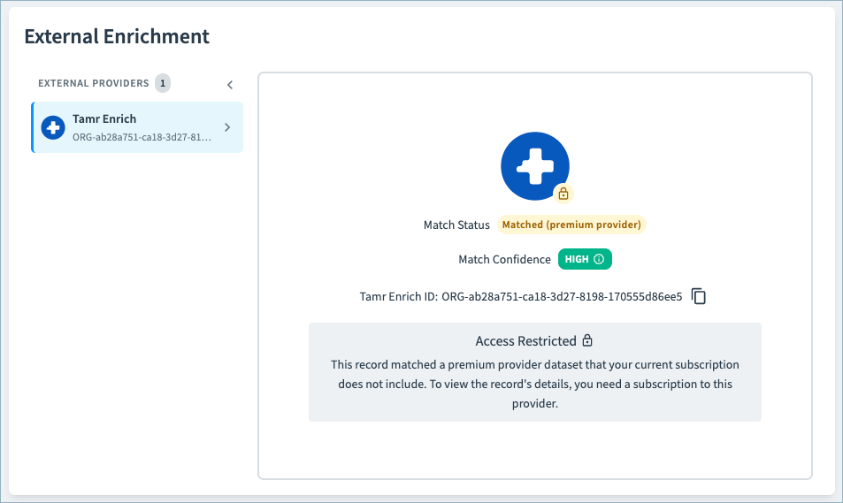The image size is (843, 503).
Task: Click the EXTERNAL PROVIDERS heading
Action: [94, 83]
